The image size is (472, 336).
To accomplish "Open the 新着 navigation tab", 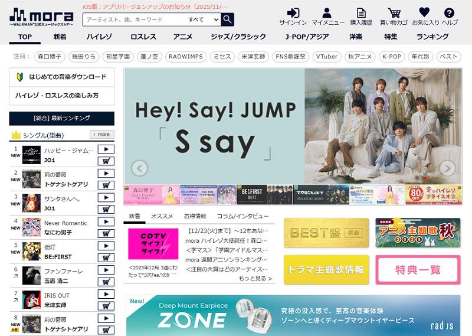I will click(x=60, y=37).
